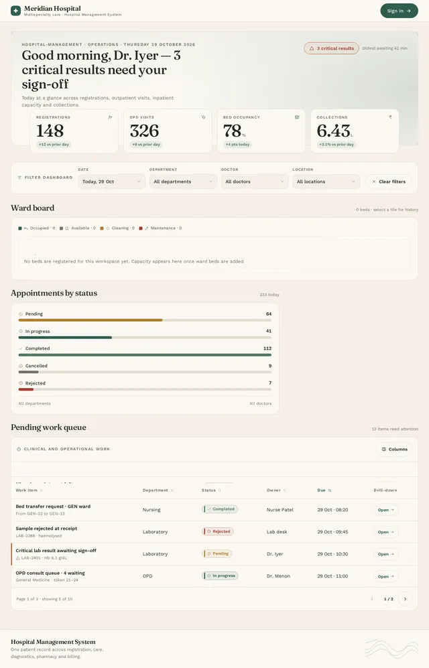This screenshot has height=668, width=429.
Task: Click the '29 Oct · 10:30' due time
Action: [x=332, y=554]
